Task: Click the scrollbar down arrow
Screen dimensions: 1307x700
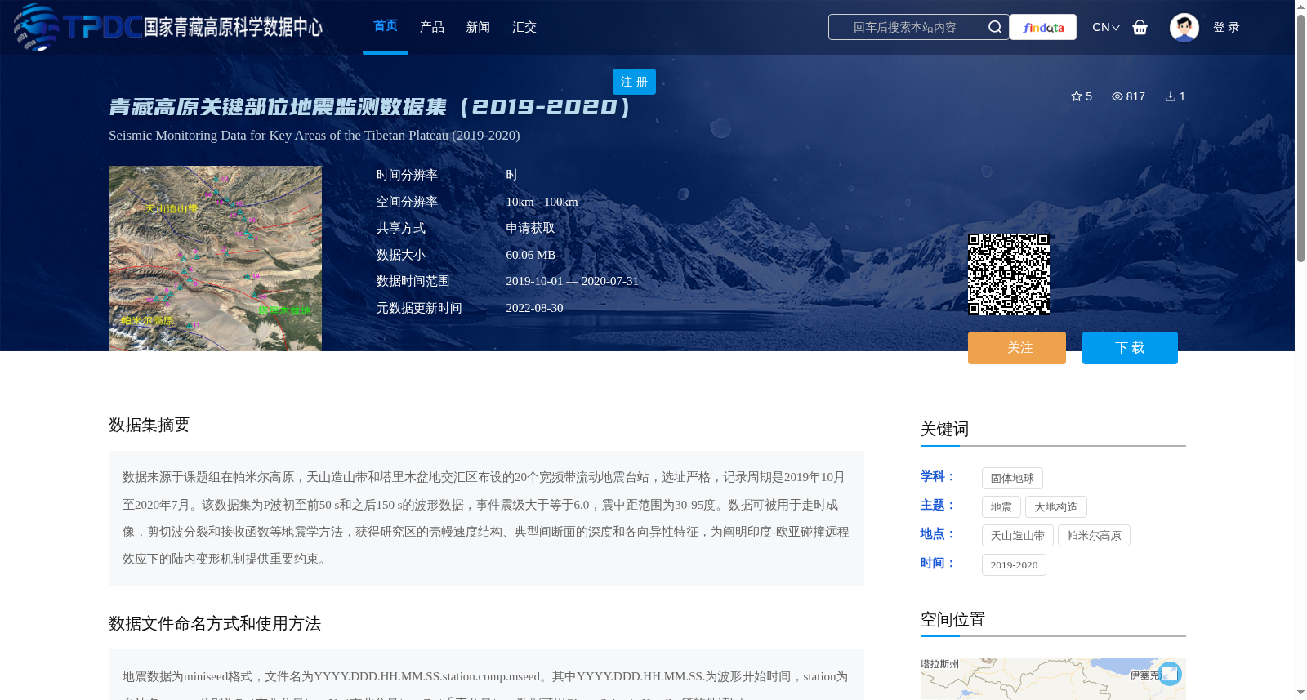Action: pos(1300,693)
